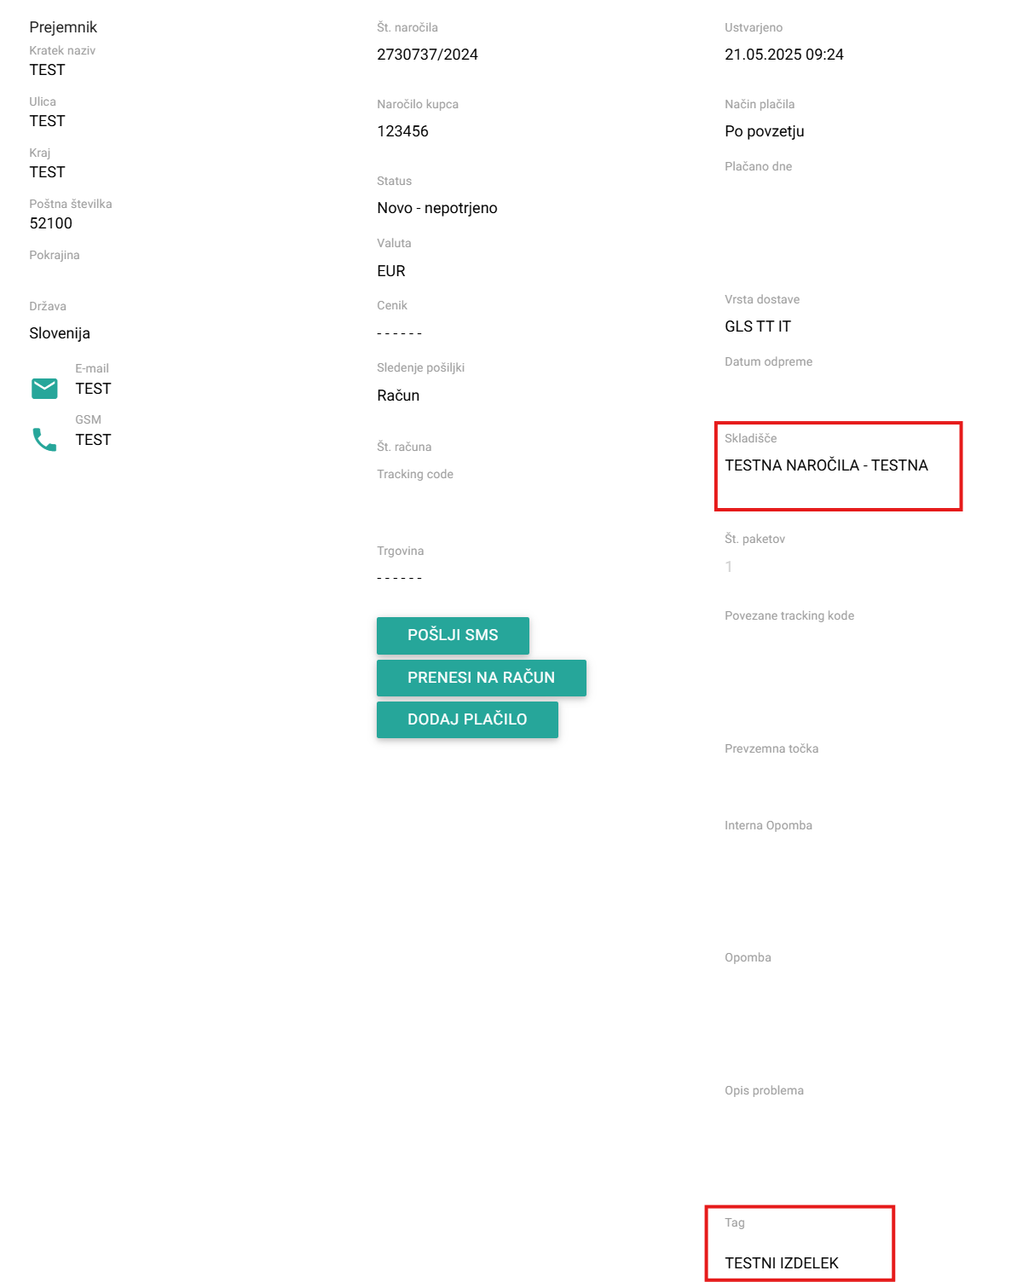The width and height of the screenshot is (1011, 1282).
Task: Click the Plačano dne label
Action: click(x=758, y=166)
